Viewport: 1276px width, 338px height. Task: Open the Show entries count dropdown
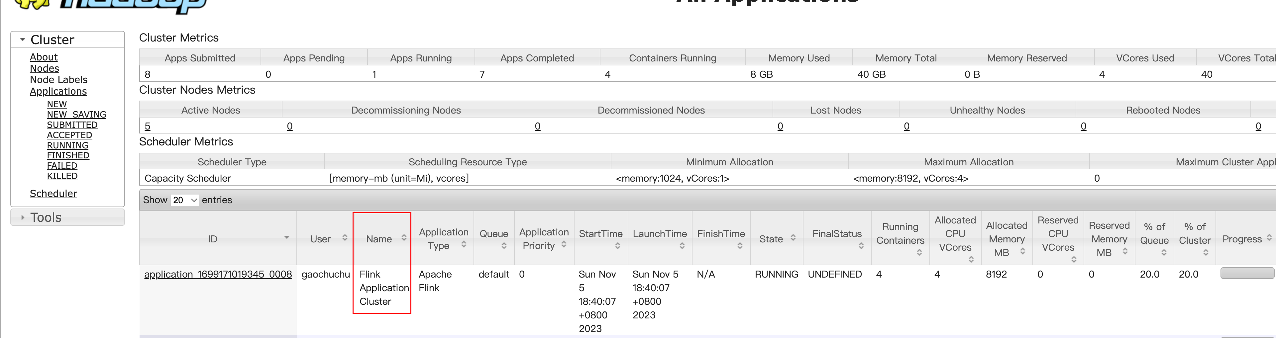click(185, 201)
